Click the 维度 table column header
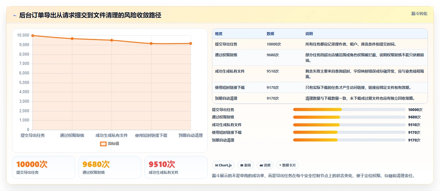The width and height of the screenshot is (440, 191). point(219,34)
